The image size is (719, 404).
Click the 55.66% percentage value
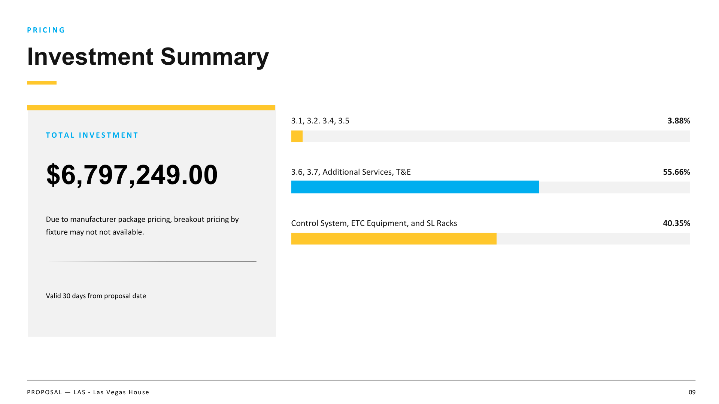(676, 172)
